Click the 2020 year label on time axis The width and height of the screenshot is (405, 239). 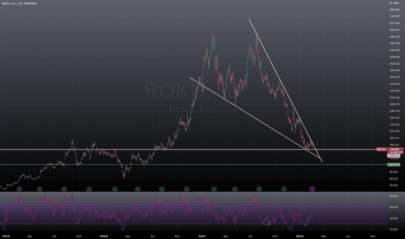tap(103, 236)
